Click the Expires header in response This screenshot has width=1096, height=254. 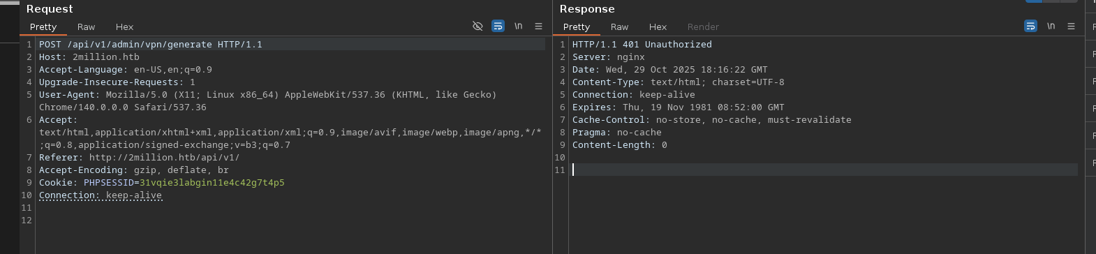(x=679, y=107)
